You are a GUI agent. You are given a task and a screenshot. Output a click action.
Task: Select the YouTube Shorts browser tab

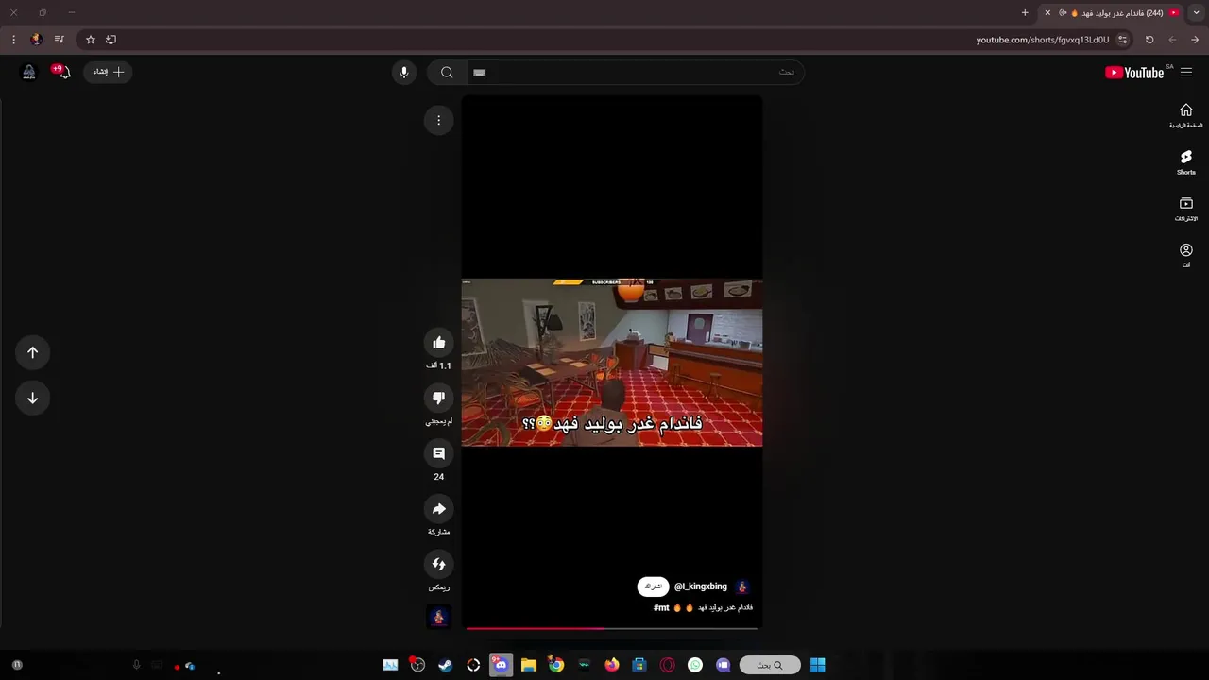[x=1112, y=12]
